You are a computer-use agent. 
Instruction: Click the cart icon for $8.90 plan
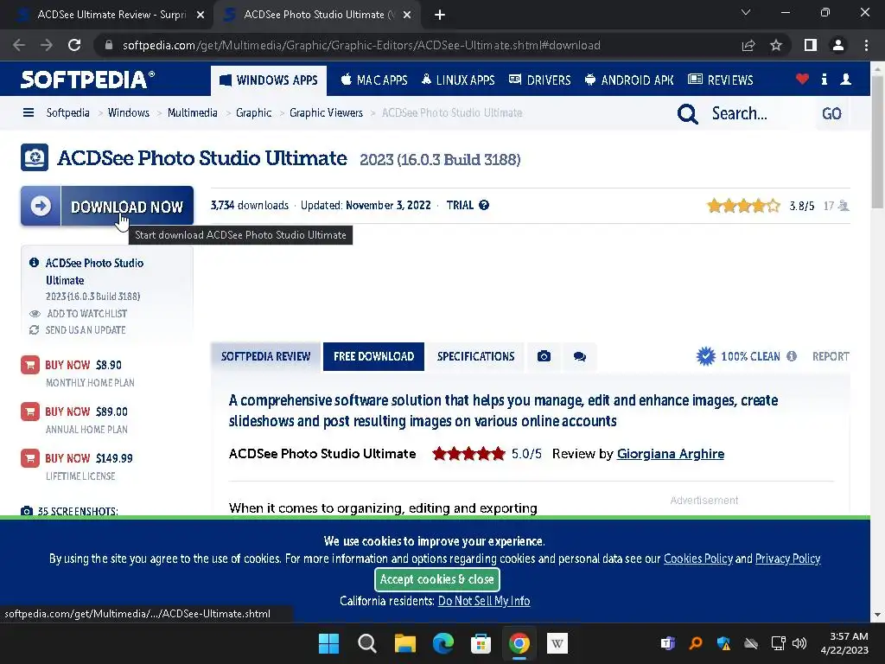30,365
